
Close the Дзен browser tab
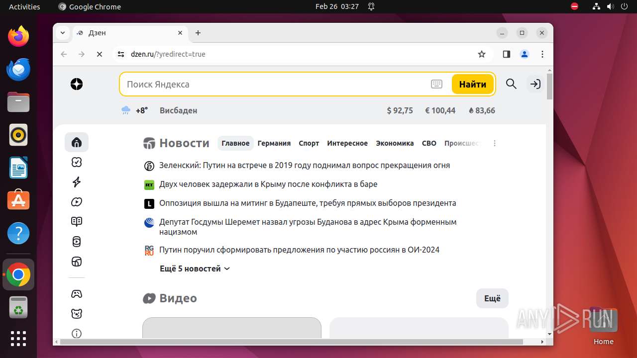(x=180, y=33)
